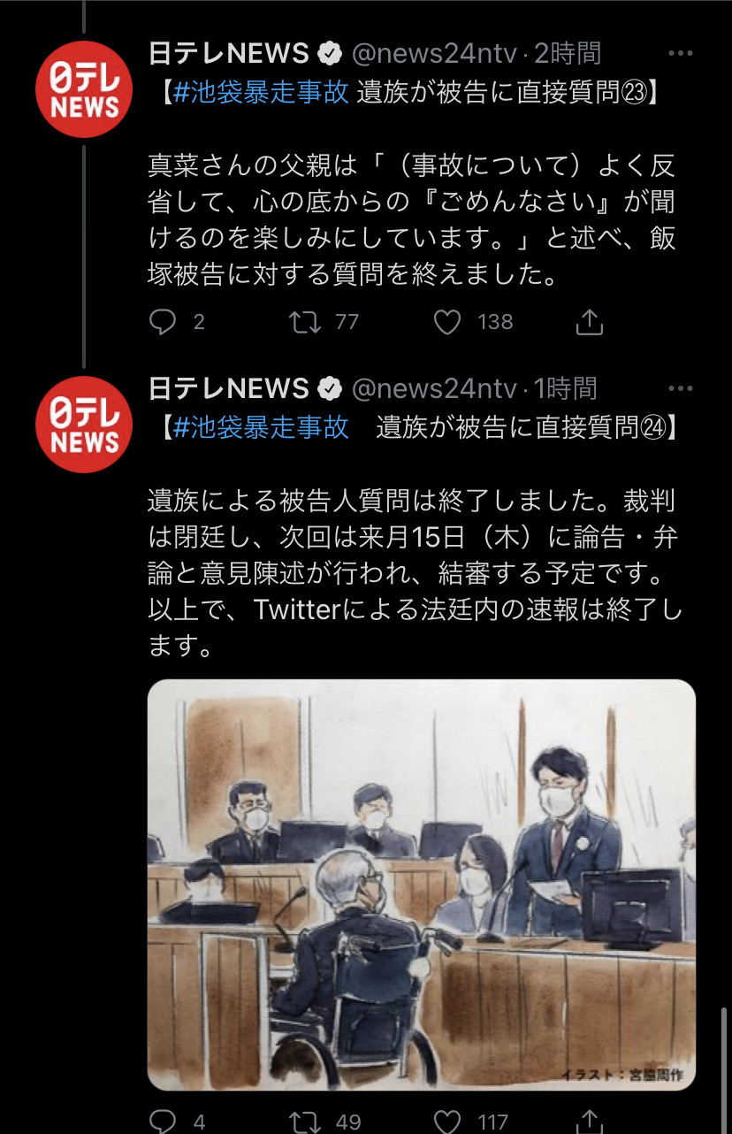Tap the 日テレNEWS avatar on second tweet
Image resolution: width=732 pixels, height=1134 pixels.
84,425
